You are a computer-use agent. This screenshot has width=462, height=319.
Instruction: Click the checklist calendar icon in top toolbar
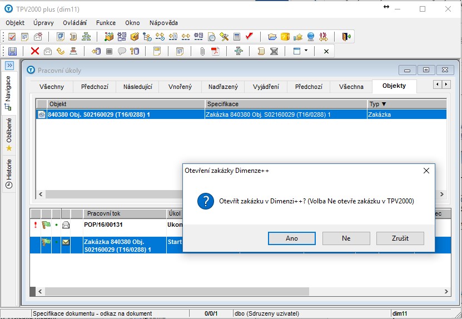click(x=12, y=37)
